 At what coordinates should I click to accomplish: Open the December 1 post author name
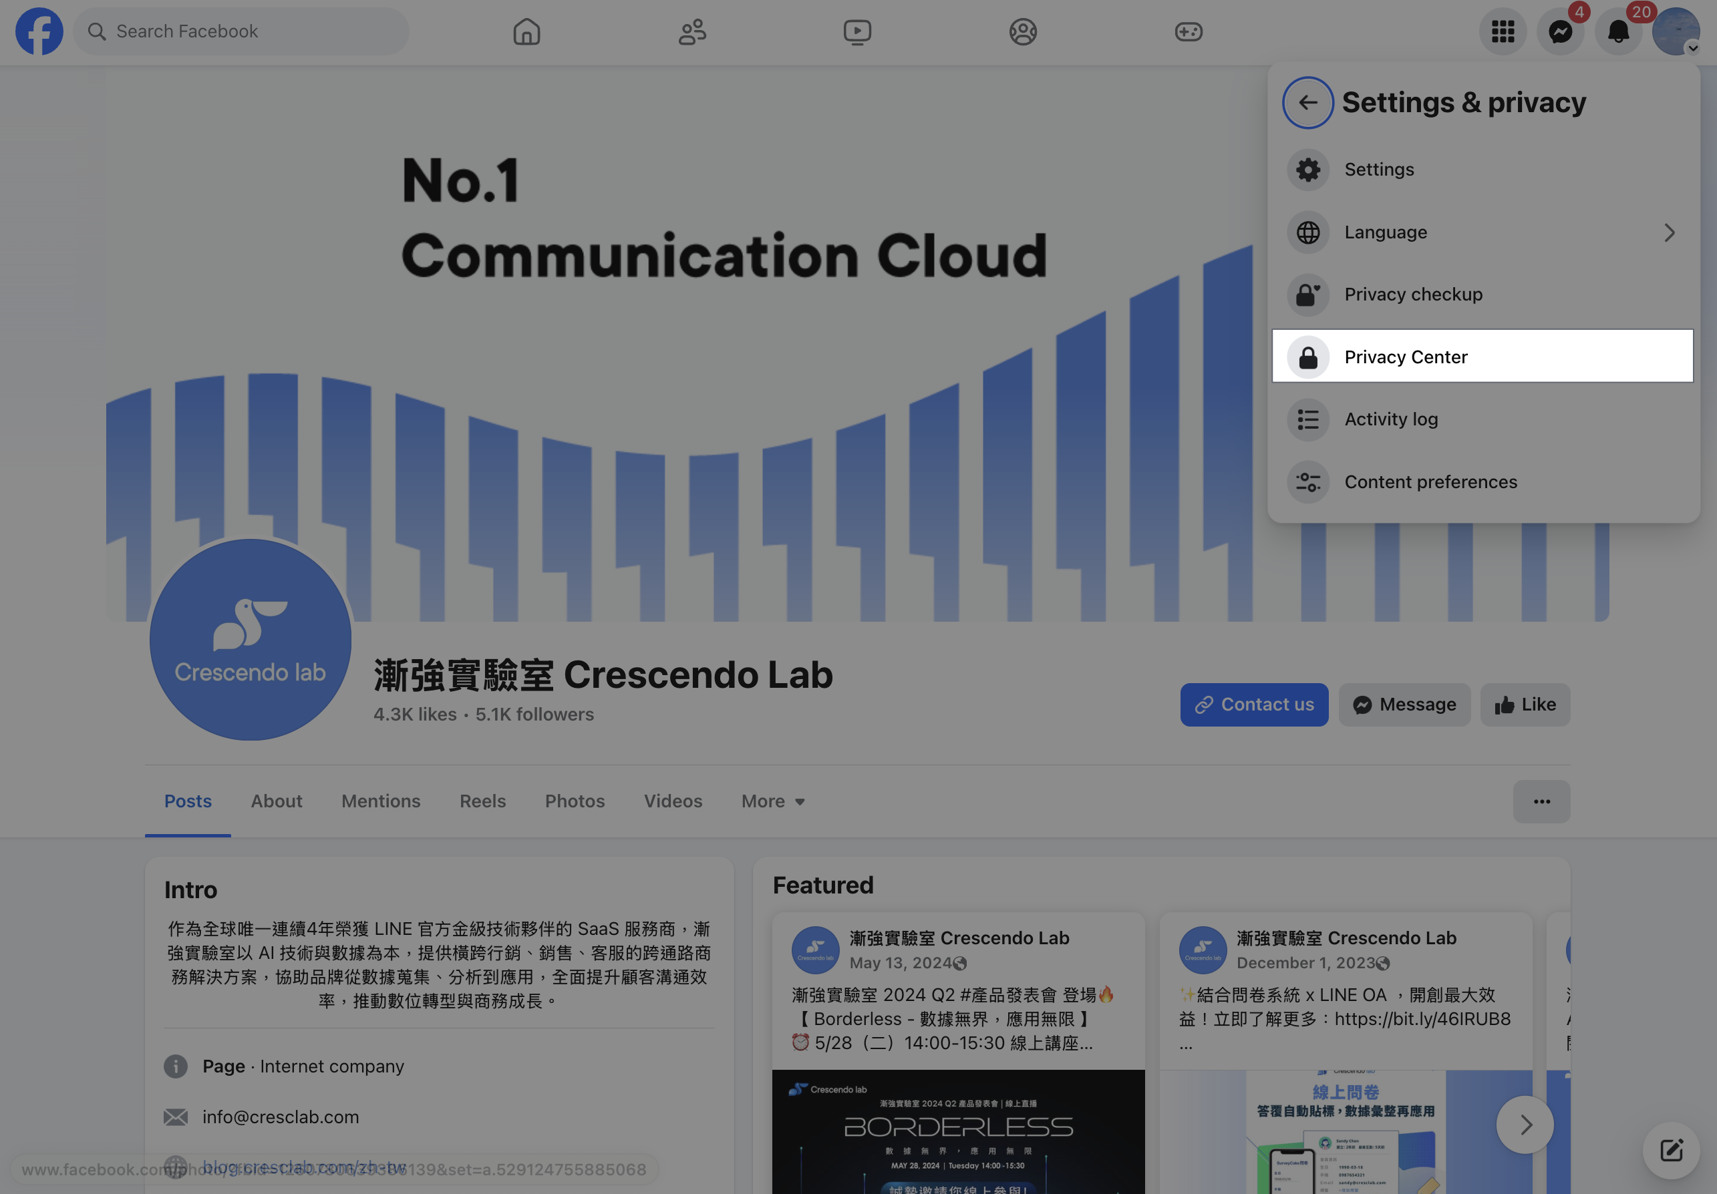click(x=1347, y=938)
